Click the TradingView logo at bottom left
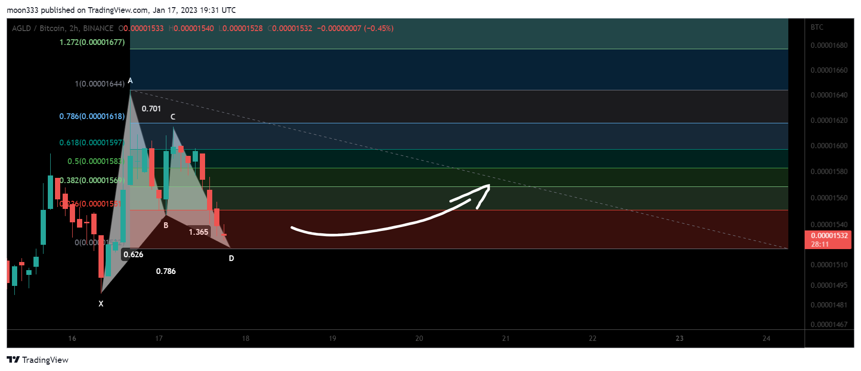Image resolution: width=861 pixels, height=371 pixels. click(x=38, y=360)
